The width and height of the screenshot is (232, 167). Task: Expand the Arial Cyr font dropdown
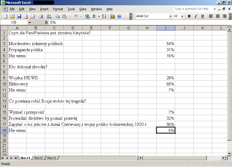[170, 16]
